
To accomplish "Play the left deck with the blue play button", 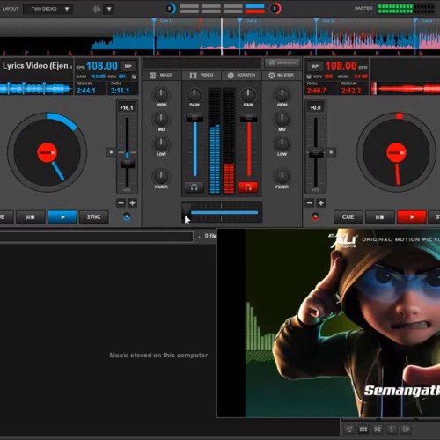I will [62, 217].
